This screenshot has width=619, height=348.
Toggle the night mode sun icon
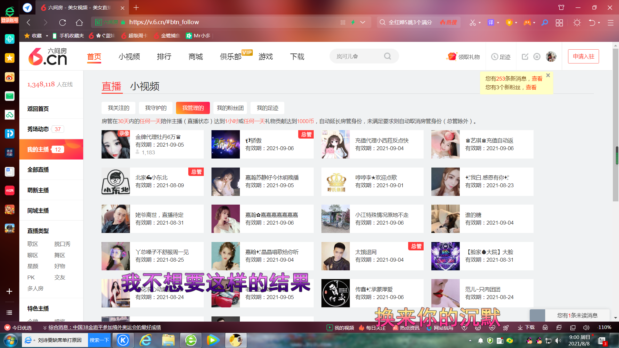pos(577,23)
